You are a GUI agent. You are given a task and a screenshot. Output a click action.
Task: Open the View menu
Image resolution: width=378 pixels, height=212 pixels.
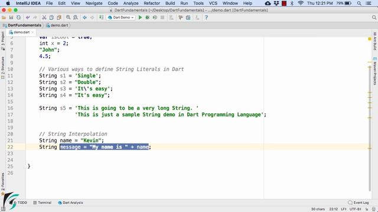pos(76,3)
